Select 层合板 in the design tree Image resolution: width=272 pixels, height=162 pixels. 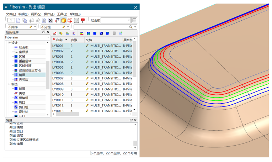(x=23, y=47)
